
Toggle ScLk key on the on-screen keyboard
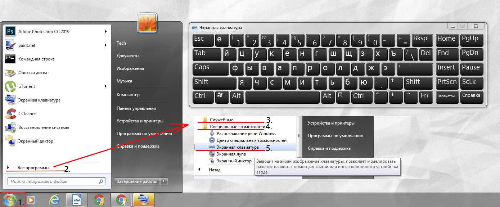[472, 83]
